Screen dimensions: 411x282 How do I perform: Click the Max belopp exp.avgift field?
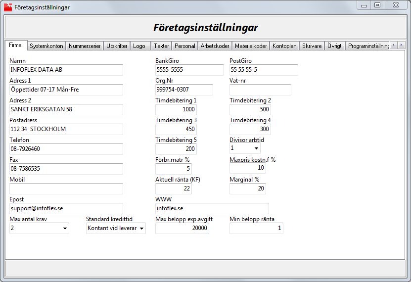point(182,228)
